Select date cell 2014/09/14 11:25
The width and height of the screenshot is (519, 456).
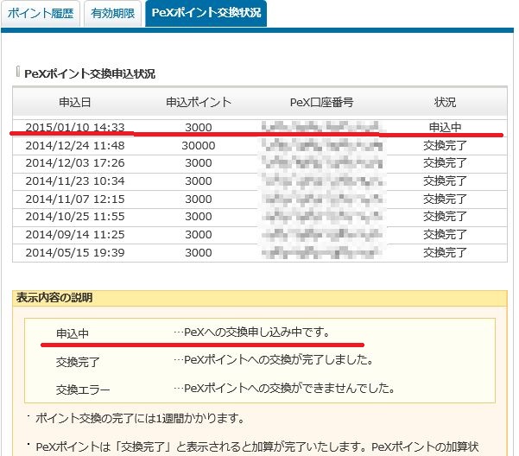tap(75, 235)
